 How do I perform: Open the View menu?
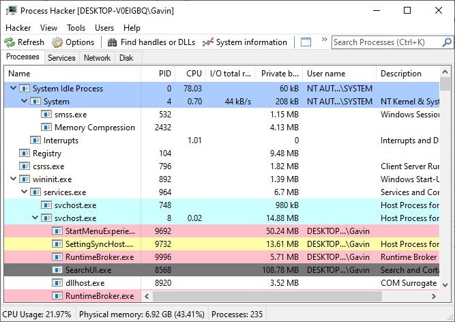pyautogui.click(x=48, y=28)
